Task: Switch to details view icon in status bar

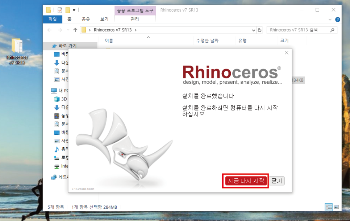Action: (x=329, y=207)
